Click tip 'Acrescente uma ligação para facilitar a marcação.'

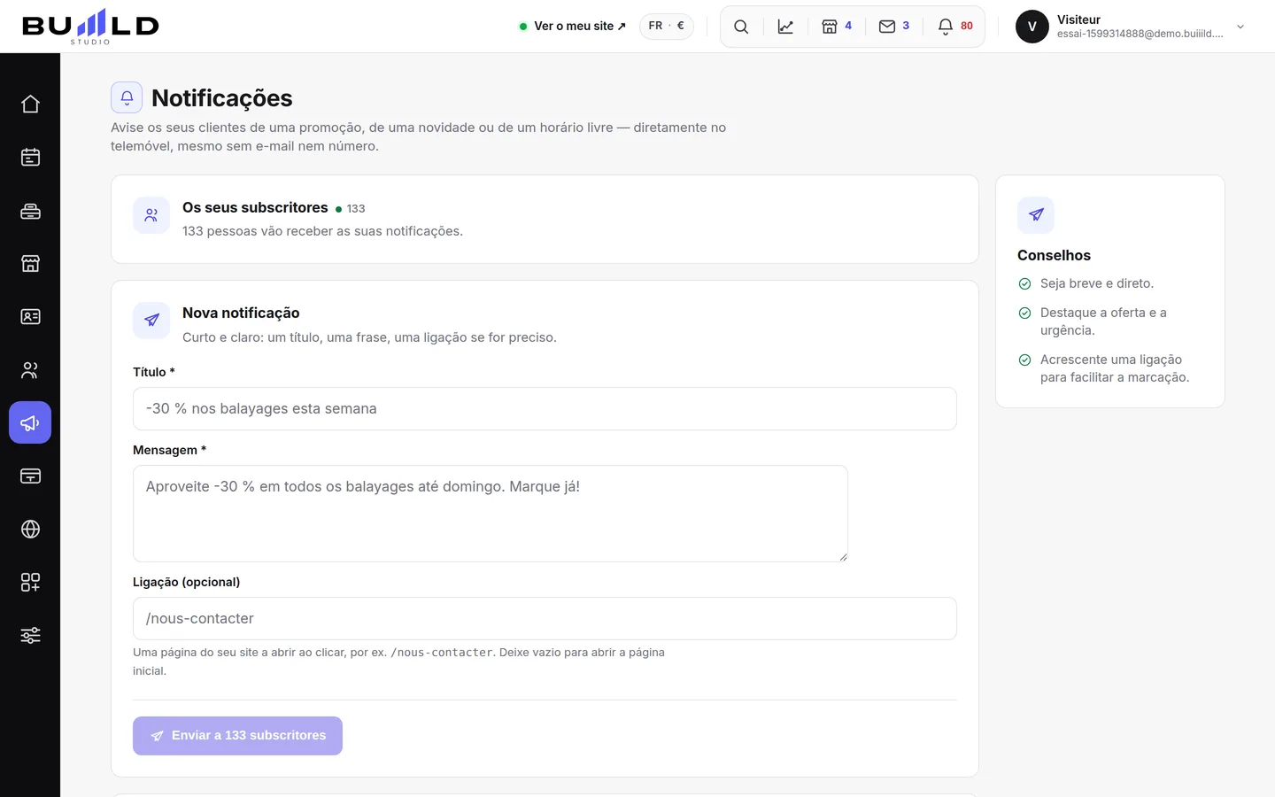(x=1115, y=368)
